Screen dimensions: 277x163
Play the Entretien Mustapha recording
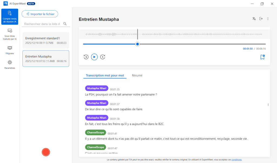click(x=94, y=57)
